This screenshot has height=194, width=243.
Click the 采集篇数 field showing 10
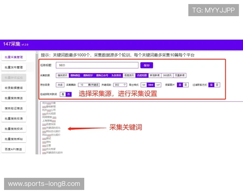89,85
